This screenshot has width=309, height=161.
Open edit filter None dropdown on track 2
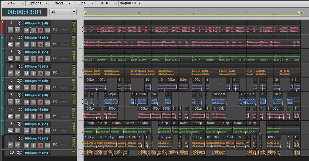(65, 44)
